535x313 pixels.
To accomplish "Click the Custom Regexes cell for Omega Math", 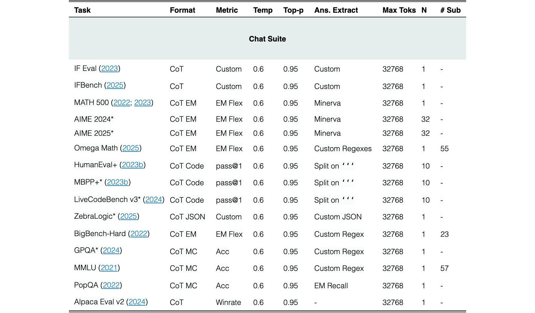I will [343, 149].
